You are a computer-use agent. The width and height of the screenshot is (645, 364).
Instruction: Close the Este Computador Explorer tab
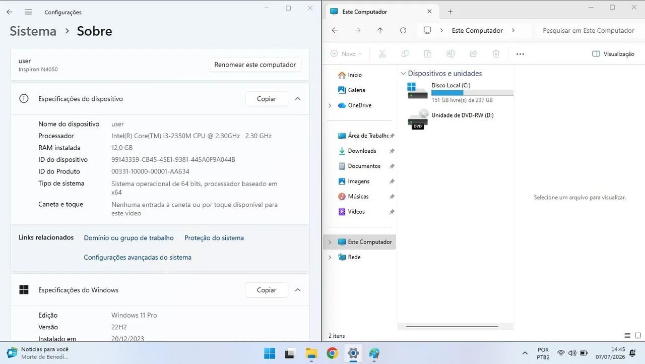pyautogui.click(x=429, y=11)
